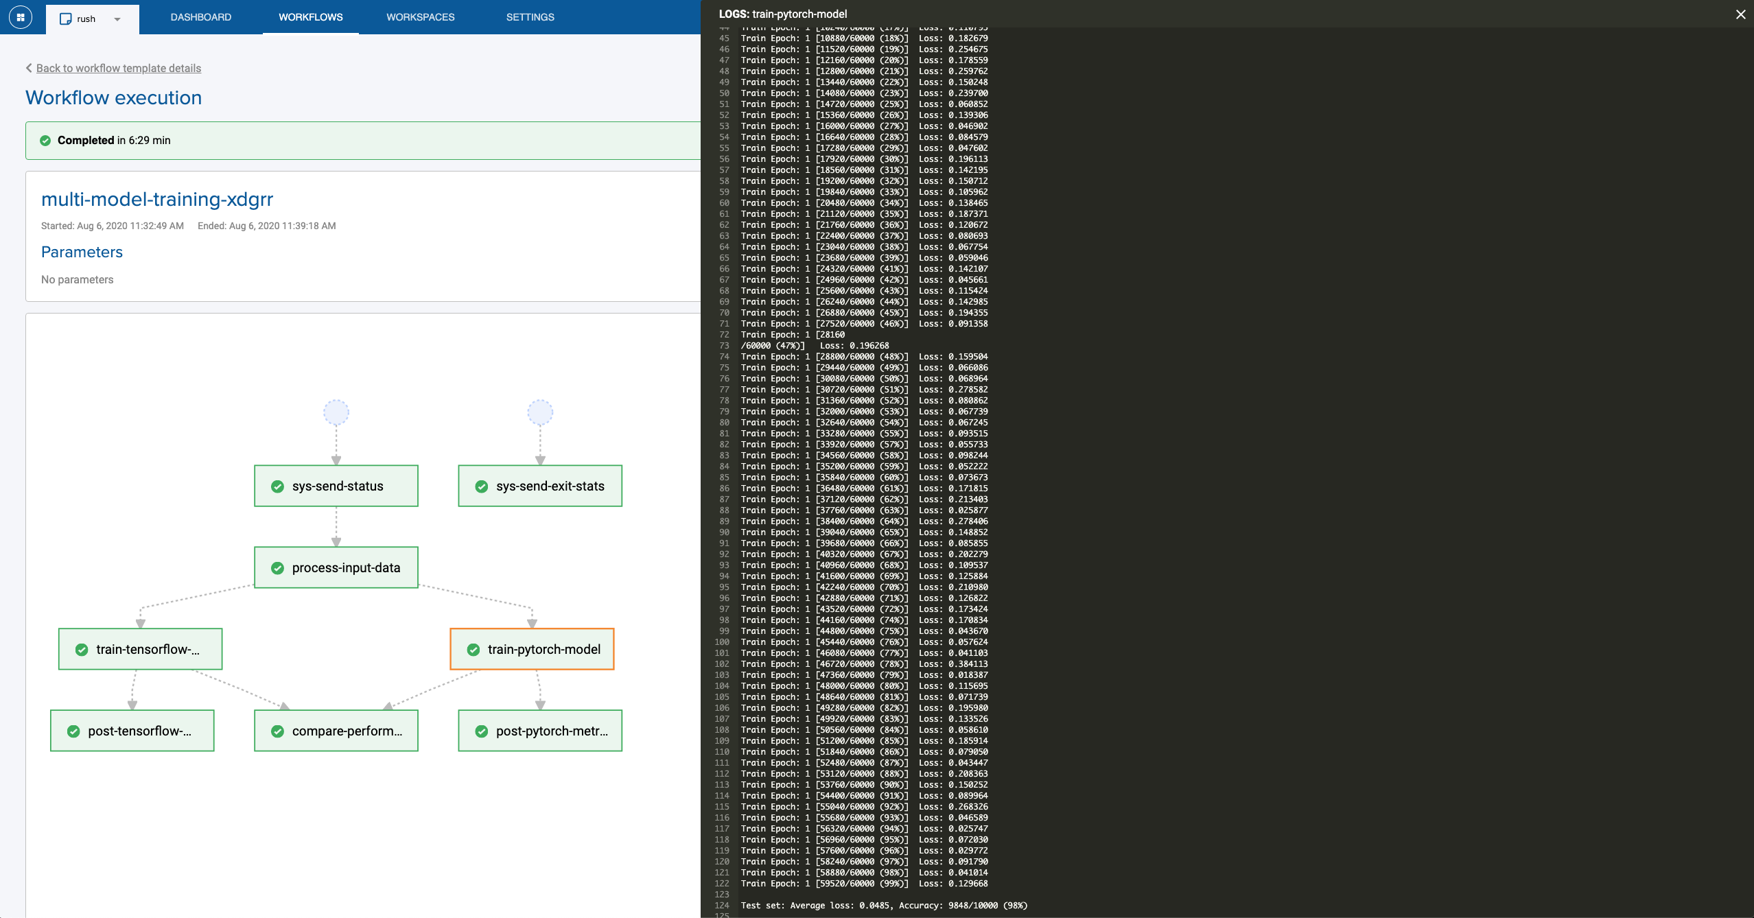The width and height of the screenshot is (1754, 918).
Task: Click the app grid logo icon
Action: [21, 17]
